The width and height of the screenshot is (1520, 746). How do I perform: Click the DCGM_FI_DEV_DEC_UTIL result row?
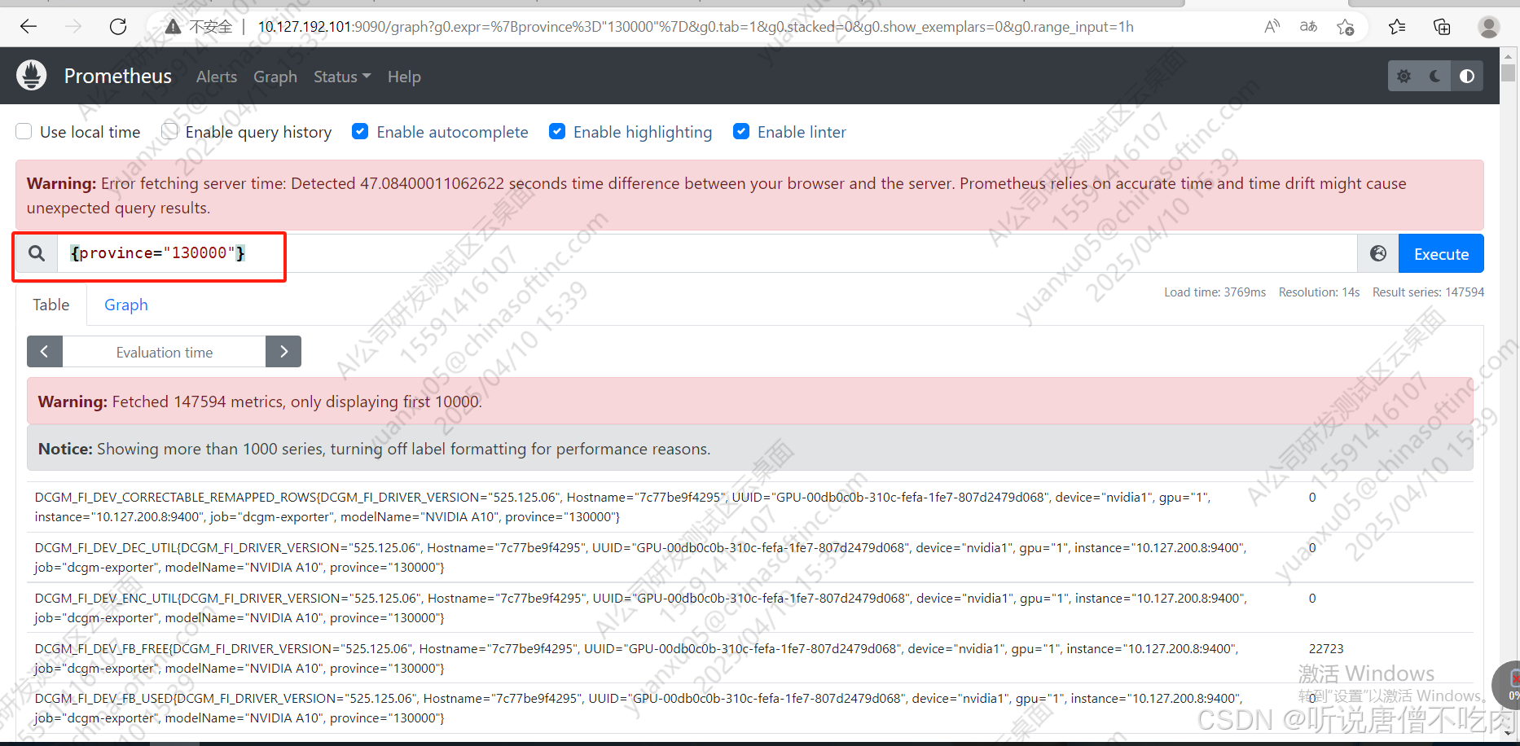[x=750, y=557]
